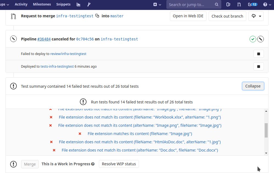The width and height of the screenshot is (274, 173).
Task: Expand the new item plus dropdown arrow
Action: click(160, 5)
